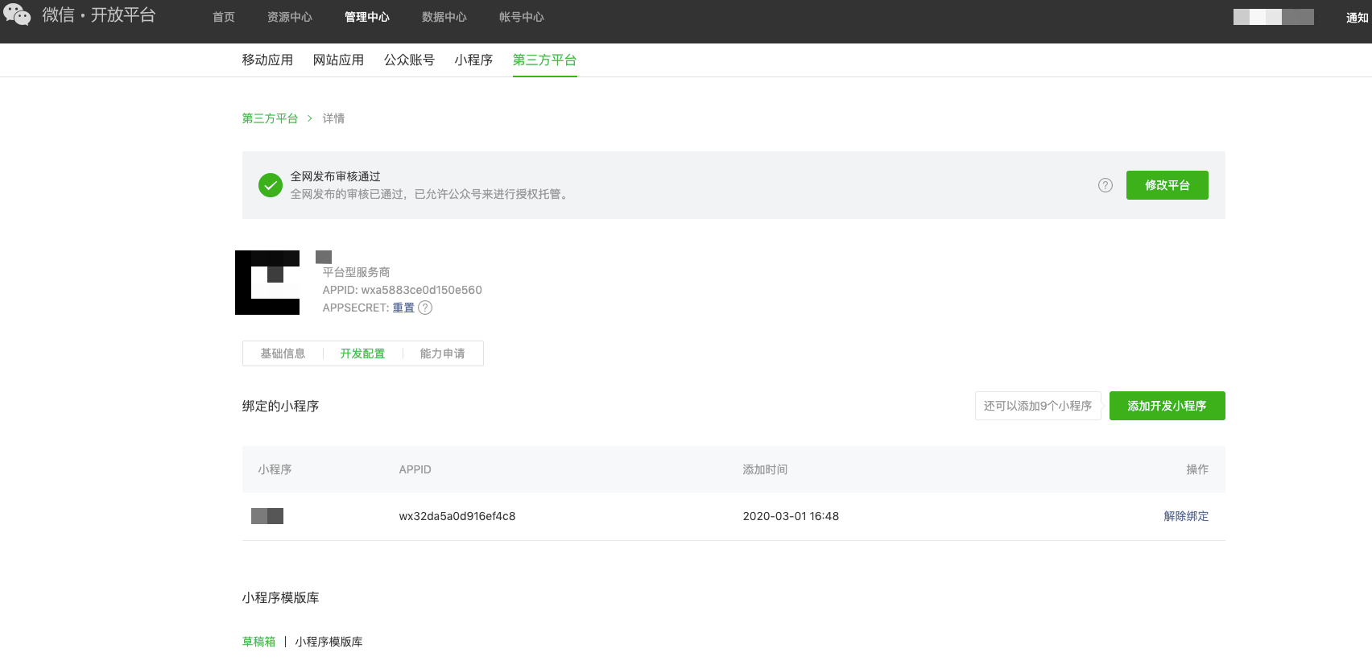Viewport: 1372px width, 661px height.
Task: Click the 添加开发小程序 button
Action: [1167, 406]
